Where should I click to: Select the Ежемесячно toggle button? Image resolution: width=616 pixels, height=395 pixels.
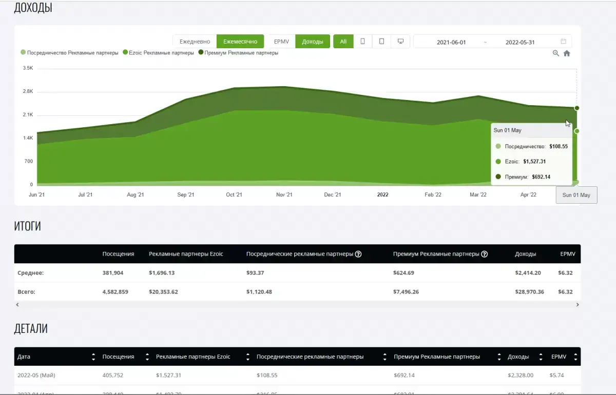tap(240, 42)
